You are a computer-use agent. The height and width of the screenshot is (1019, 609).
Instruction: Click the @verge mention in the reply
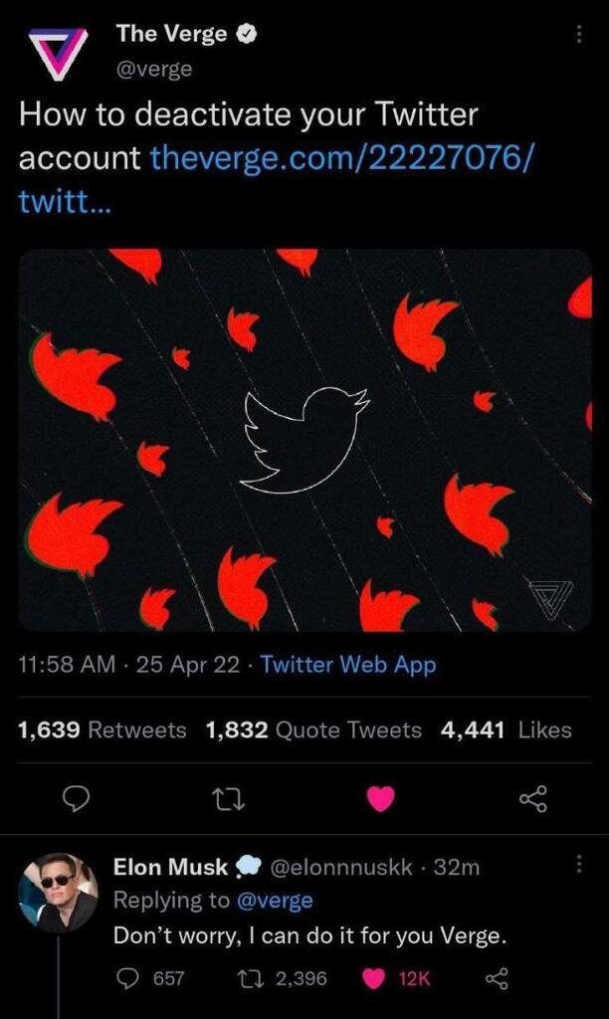coord(274,900)
